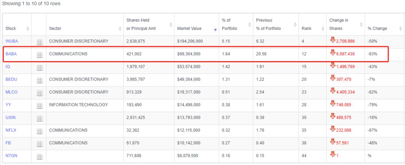Sort by % Change column arrows
This screenshot has height=165, width=405.
click(400, 28)
